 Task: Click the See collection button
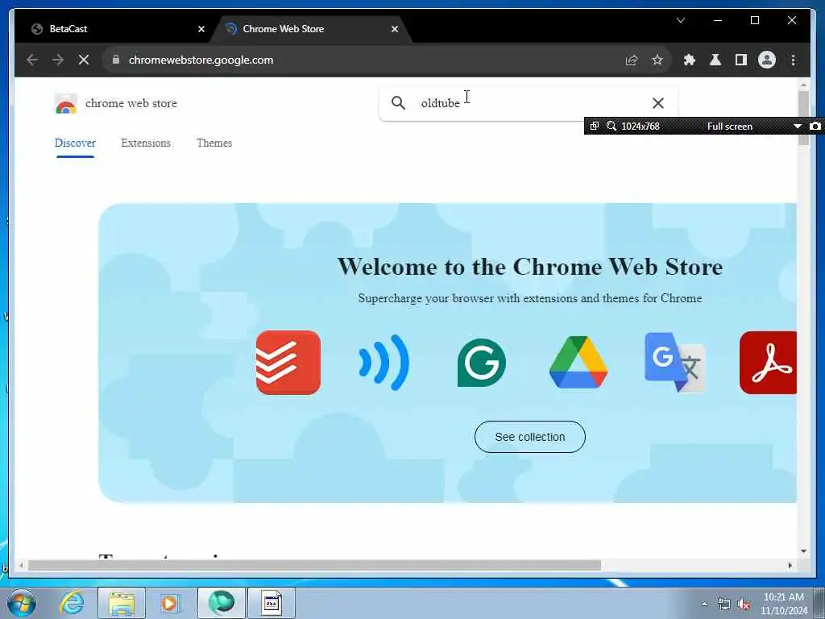tap(530, 437)
